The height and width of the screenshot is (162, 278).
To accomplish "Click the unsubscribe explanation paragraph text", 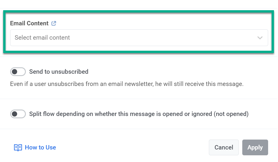I will coord(127,84).
